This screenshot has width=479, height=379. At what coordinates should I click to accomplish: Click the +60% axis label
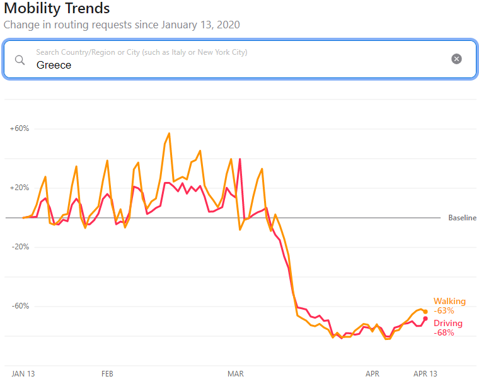[20, 128]
